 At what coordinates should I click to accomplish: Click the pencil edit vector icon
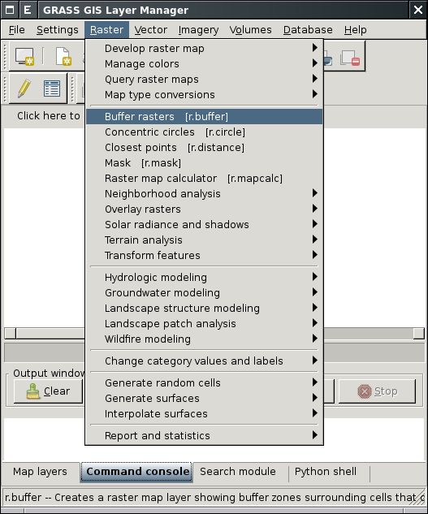(24, 89)
